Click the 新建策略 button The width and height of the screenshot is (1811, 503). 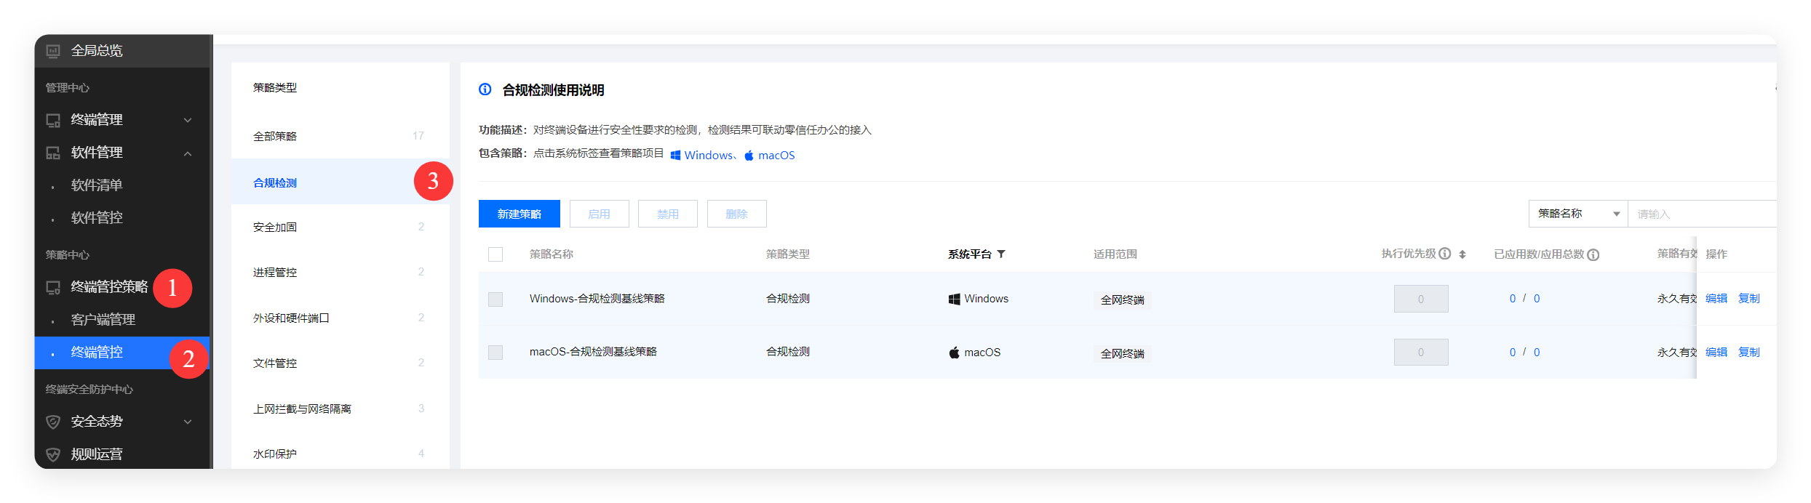[x=519, y=214]
